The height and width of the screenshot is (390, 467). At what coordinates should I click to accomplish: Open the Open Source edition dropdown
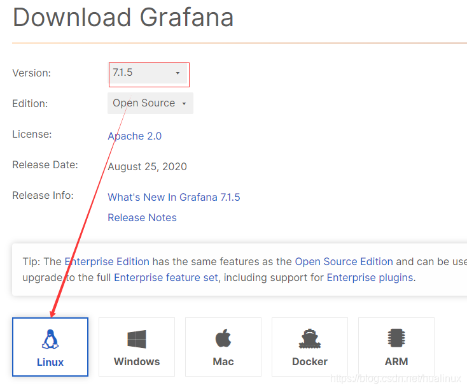[x=150, y=103]
